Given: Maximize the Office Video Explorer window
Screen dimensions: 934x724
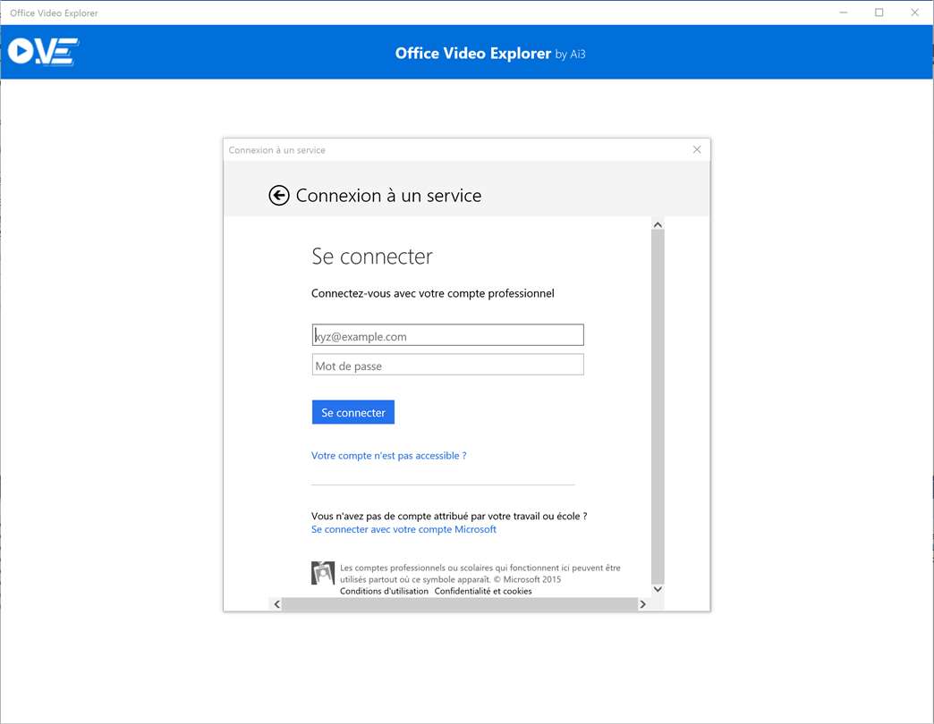Looking at the screenshot, I should (879, 13).
